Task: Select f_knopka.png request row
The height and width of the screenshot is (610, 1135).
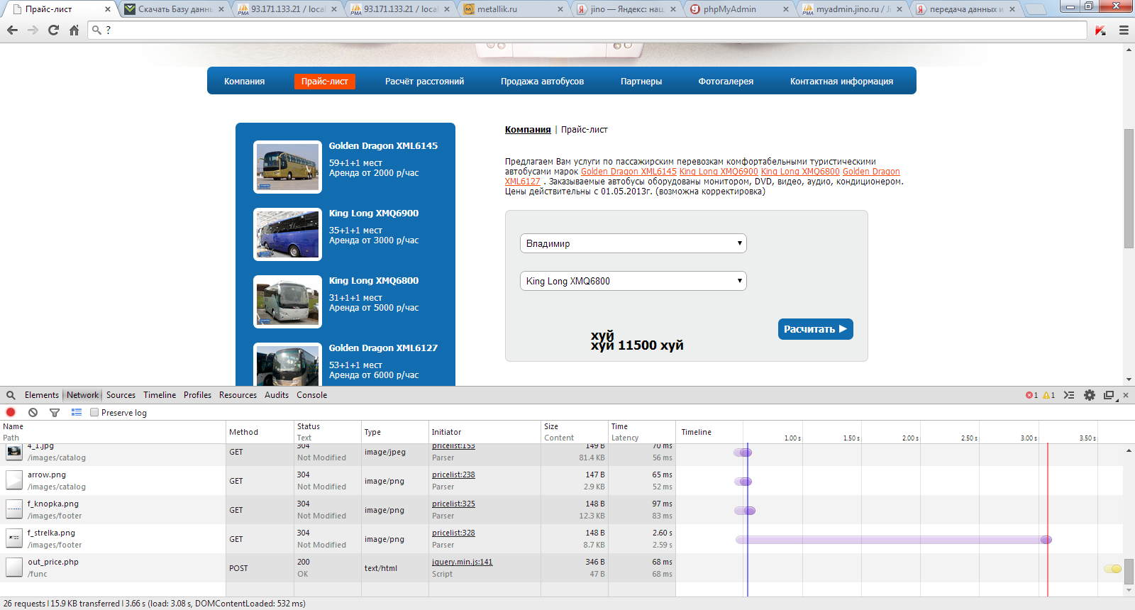Action: 562,509
